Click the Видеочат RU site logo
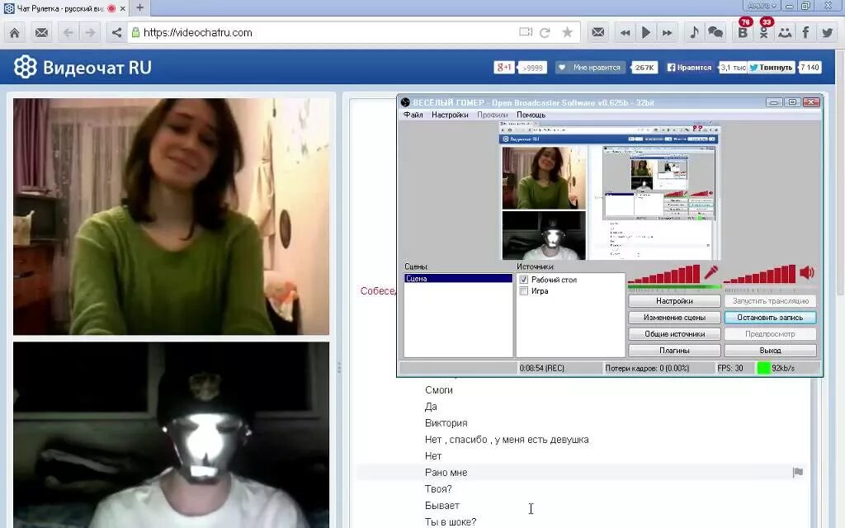This screenshot has width=845, height=528. coord(83,68)
